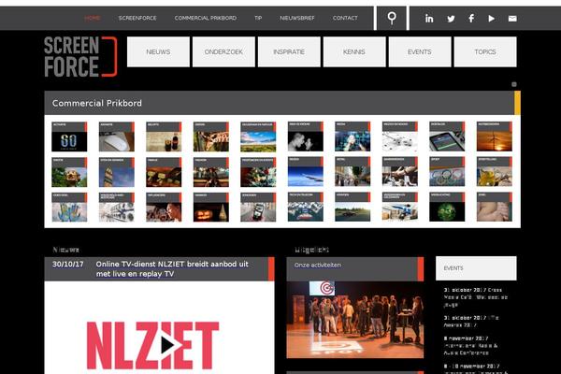Open the 31 oktober Awards 2017 entry
The image size is (561, 374).
click(471, 322)
